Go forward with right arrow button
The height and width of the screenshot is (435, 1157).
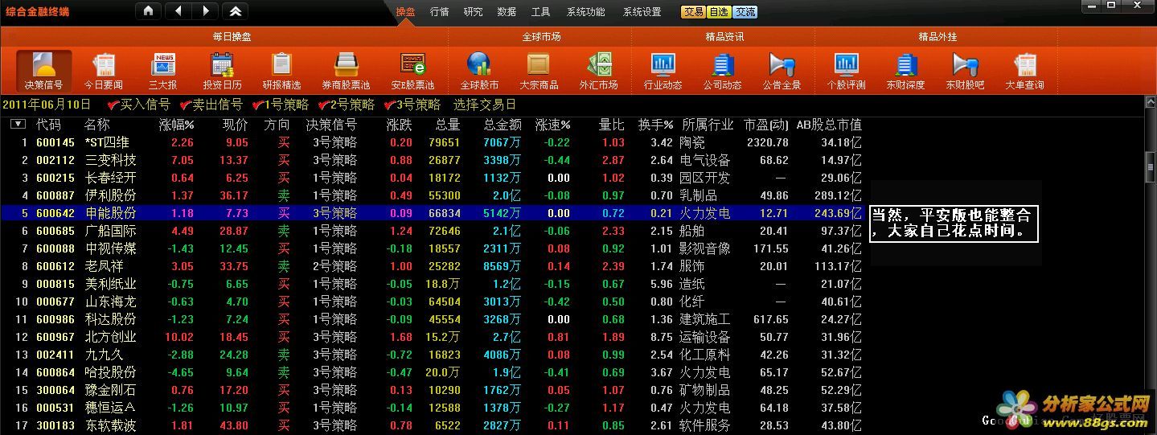(x=205, y=11)
